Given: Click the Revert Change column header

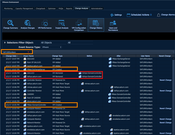Looking at the screenshot, I should tap(165, 56).
